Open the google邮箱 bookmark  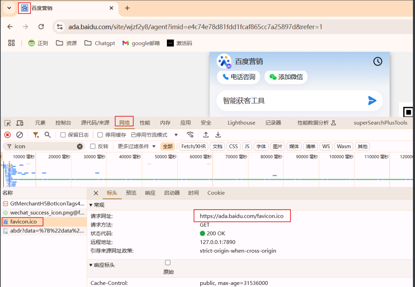tap(141, 43)
